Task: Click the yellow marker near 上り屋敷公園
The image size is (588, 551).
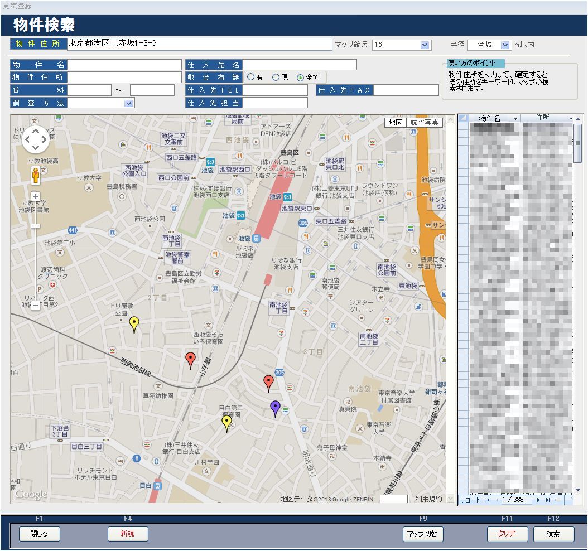Action: 134,324
